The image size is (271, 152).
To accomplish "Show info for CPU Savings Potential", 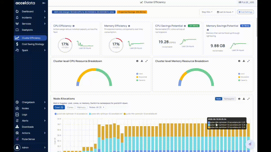I will (x=185, y=26).
